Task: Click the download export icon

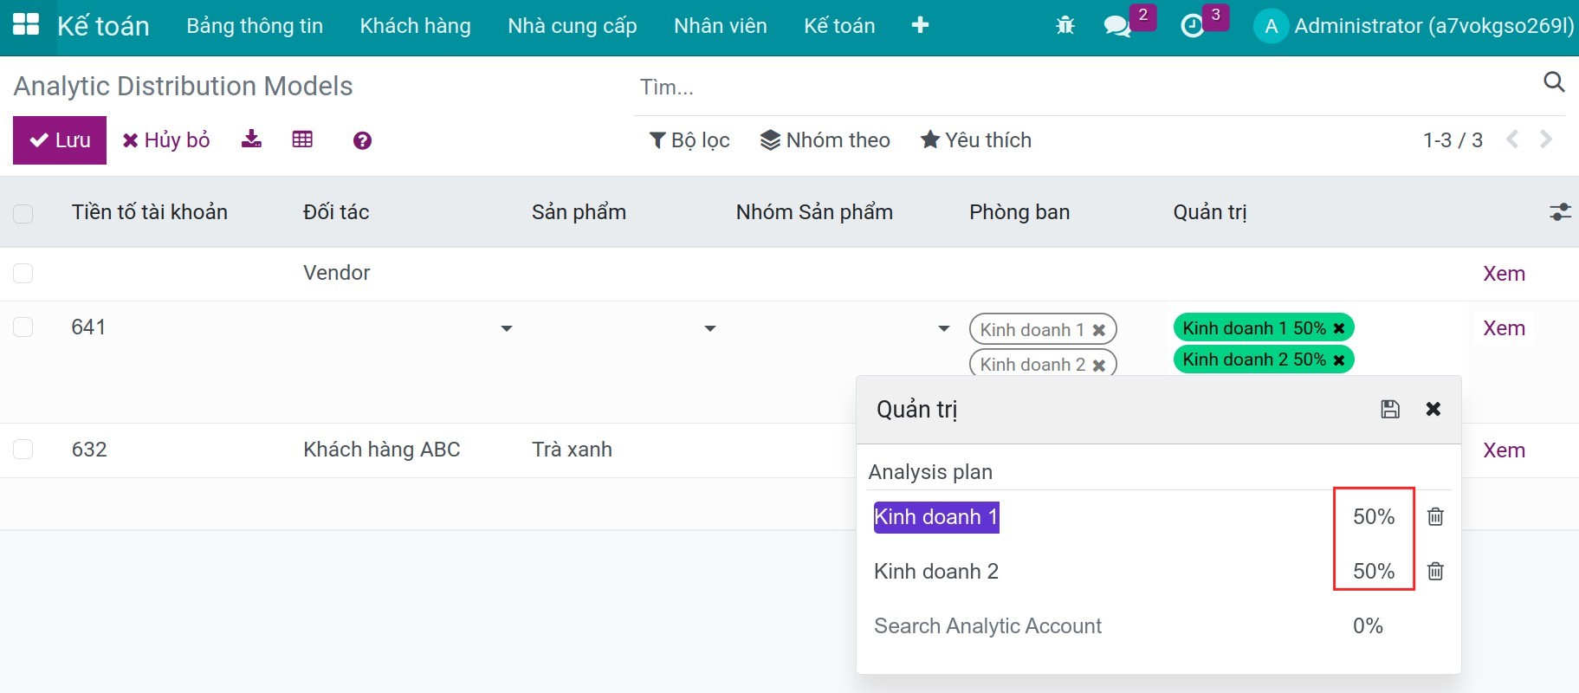Action: (251, 139)
